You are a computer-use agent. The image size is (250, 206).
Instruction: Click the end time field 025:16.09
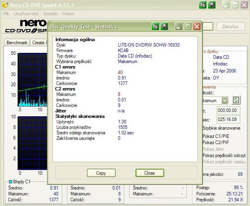tap(228, 119)
